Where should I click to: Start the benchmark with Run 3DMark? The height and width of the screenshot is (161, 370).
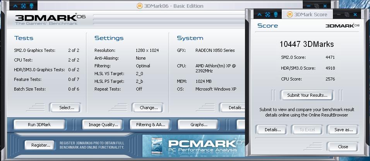point(39,125)
